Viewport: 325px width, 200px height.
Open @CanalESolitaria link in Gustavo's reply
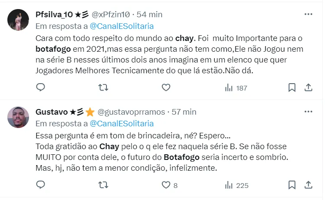(122, 124)
